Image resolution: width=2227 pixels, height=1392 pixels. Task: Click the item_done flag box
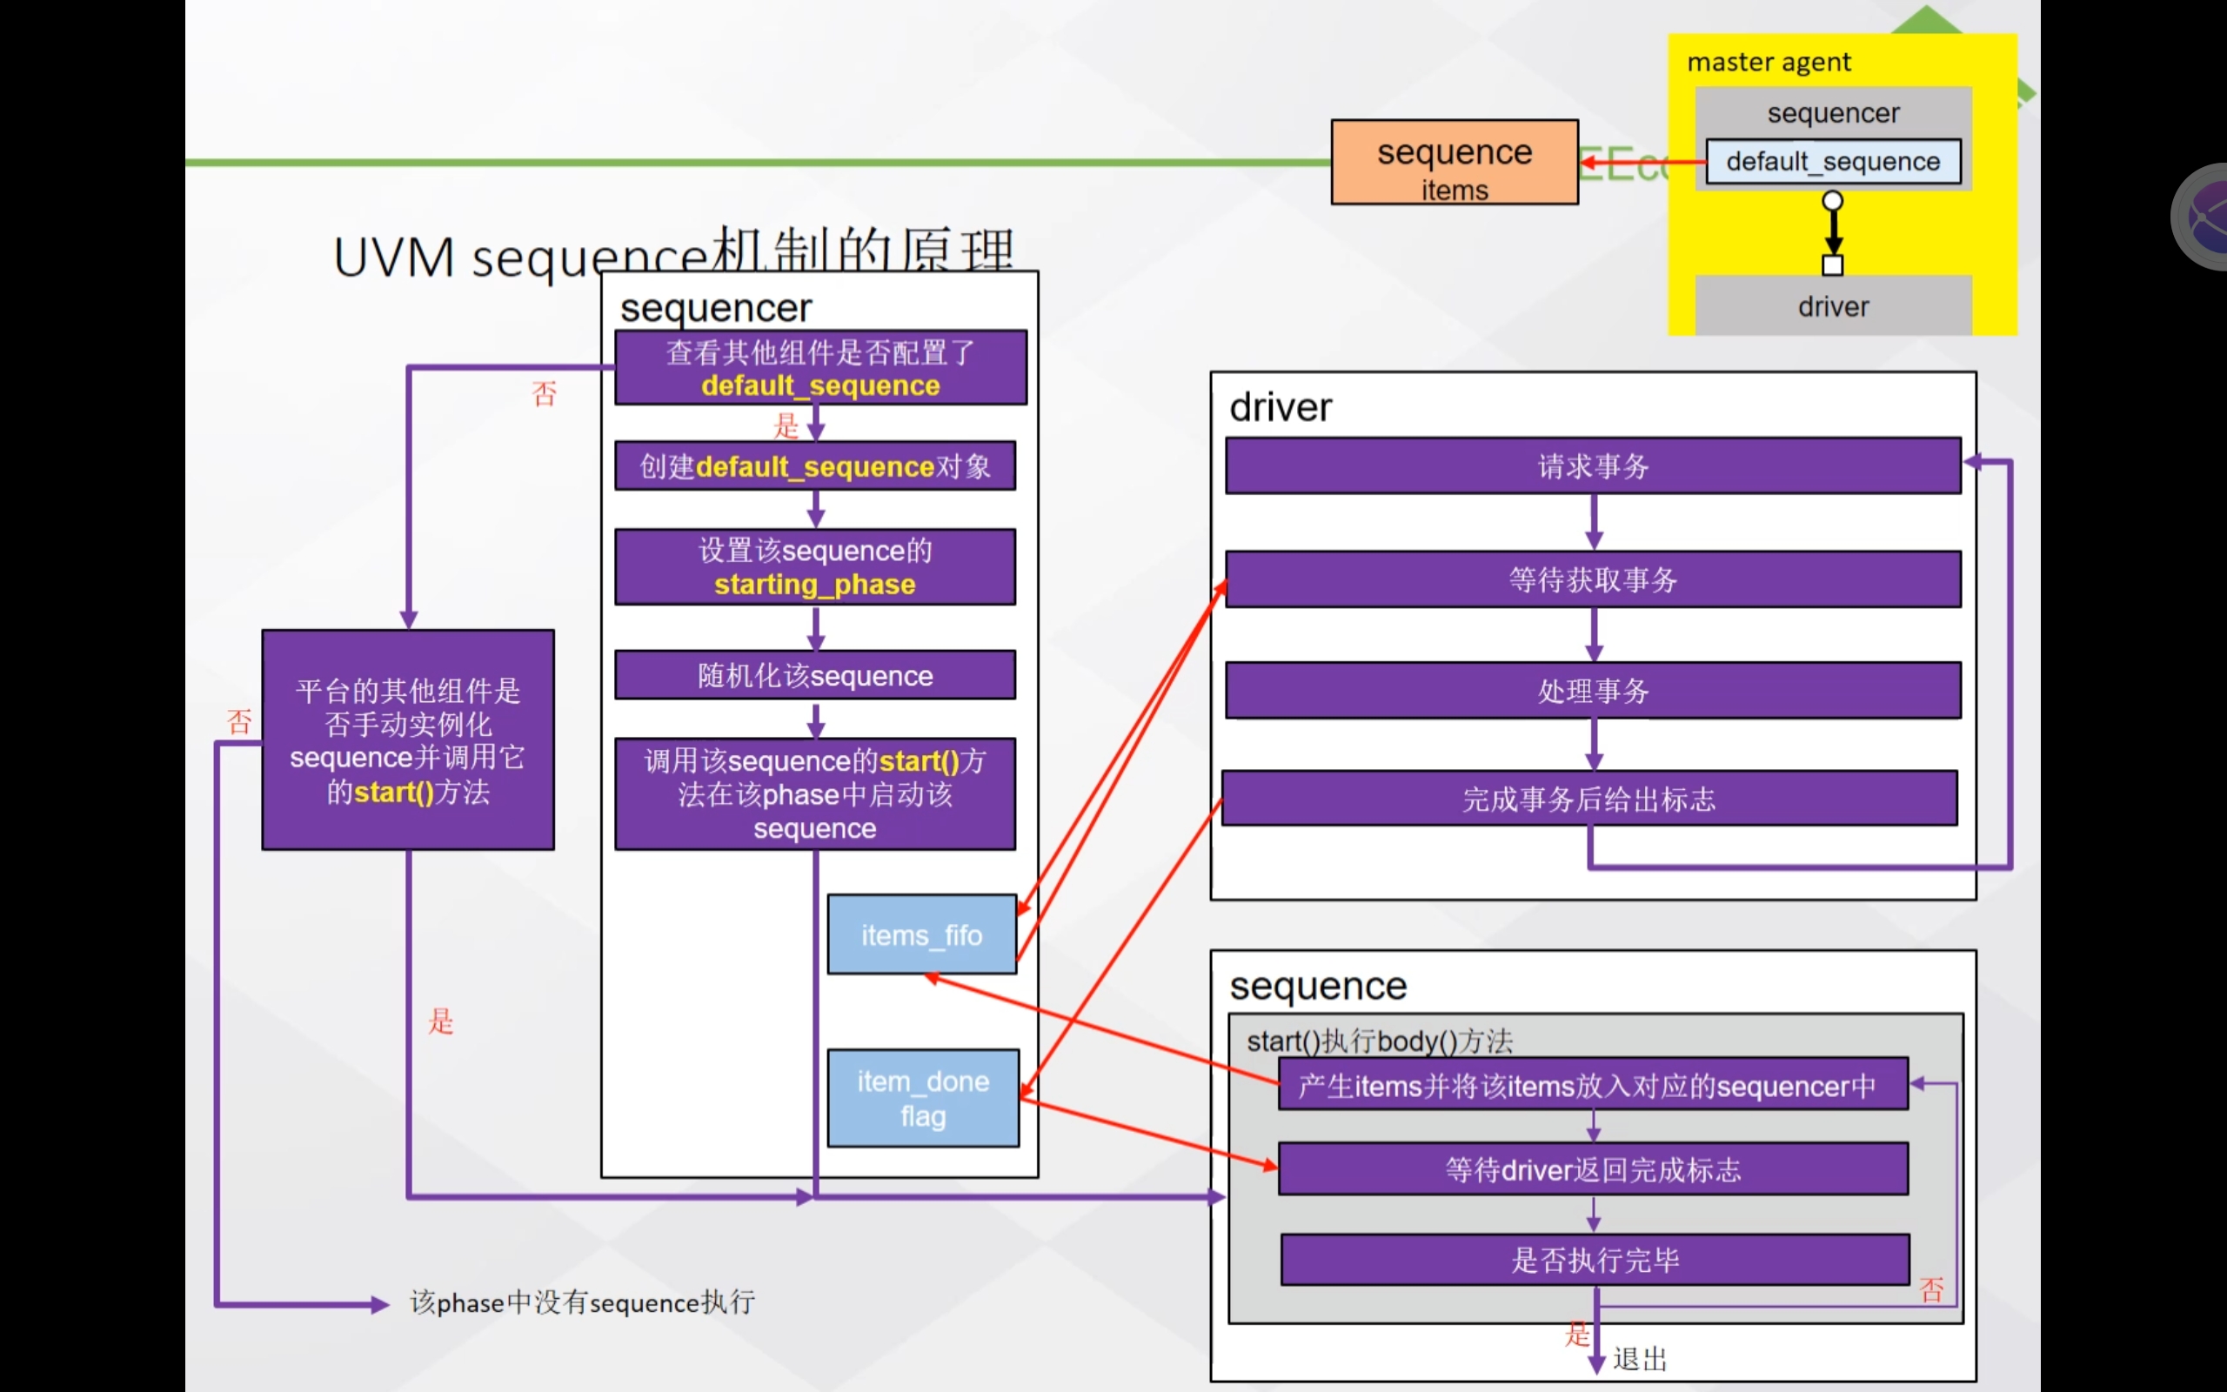point(922,1098)
